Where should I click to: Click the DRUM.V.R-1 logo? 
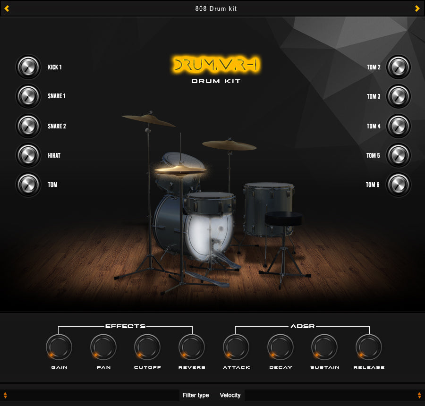click(216, 65)
